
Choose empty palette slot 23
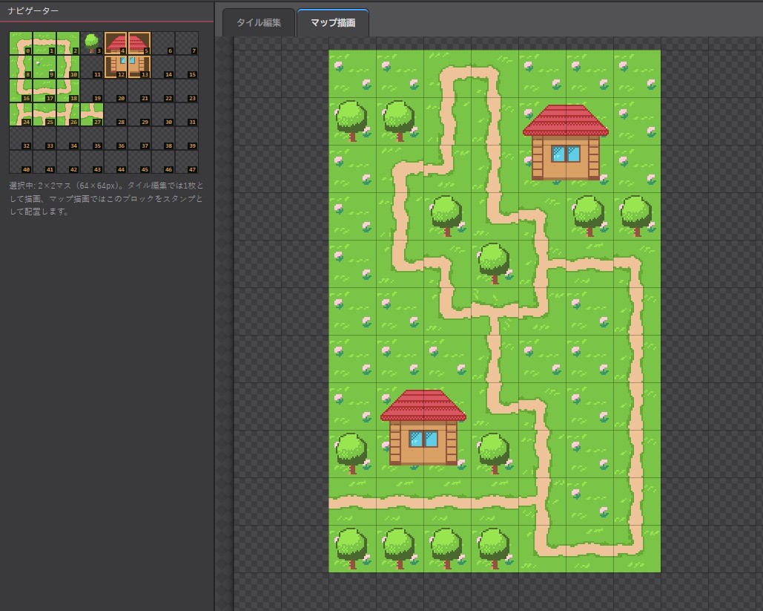(x=187, y=91)
